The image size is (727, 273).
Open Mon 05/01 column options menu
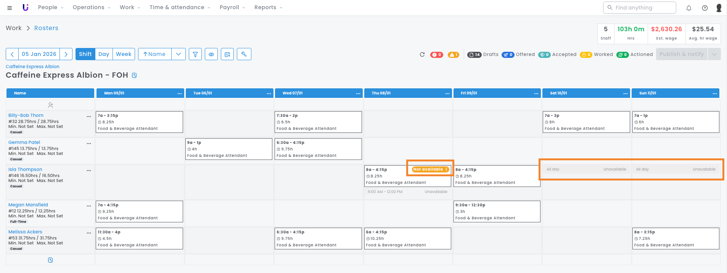click(x=179, y=93)
